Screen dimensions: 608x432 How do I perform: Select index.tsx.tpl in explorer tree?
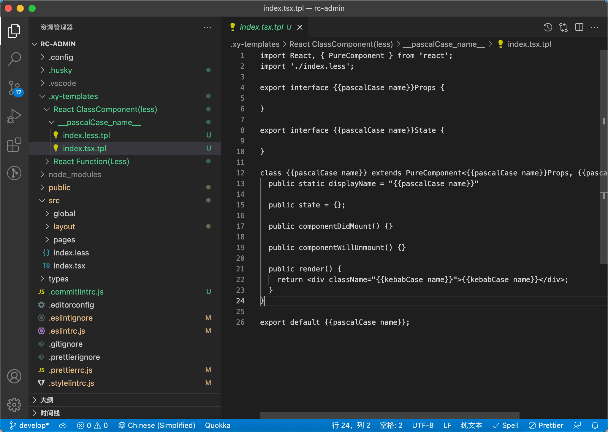pyautogui.click(x=125, y=148)
